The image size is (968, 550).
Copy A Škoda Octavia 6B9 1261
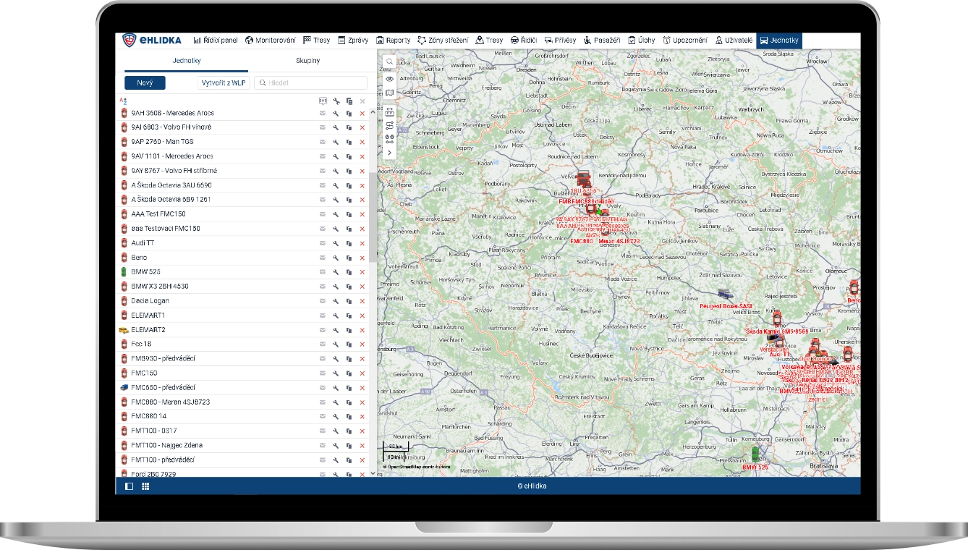pos(349,200)
